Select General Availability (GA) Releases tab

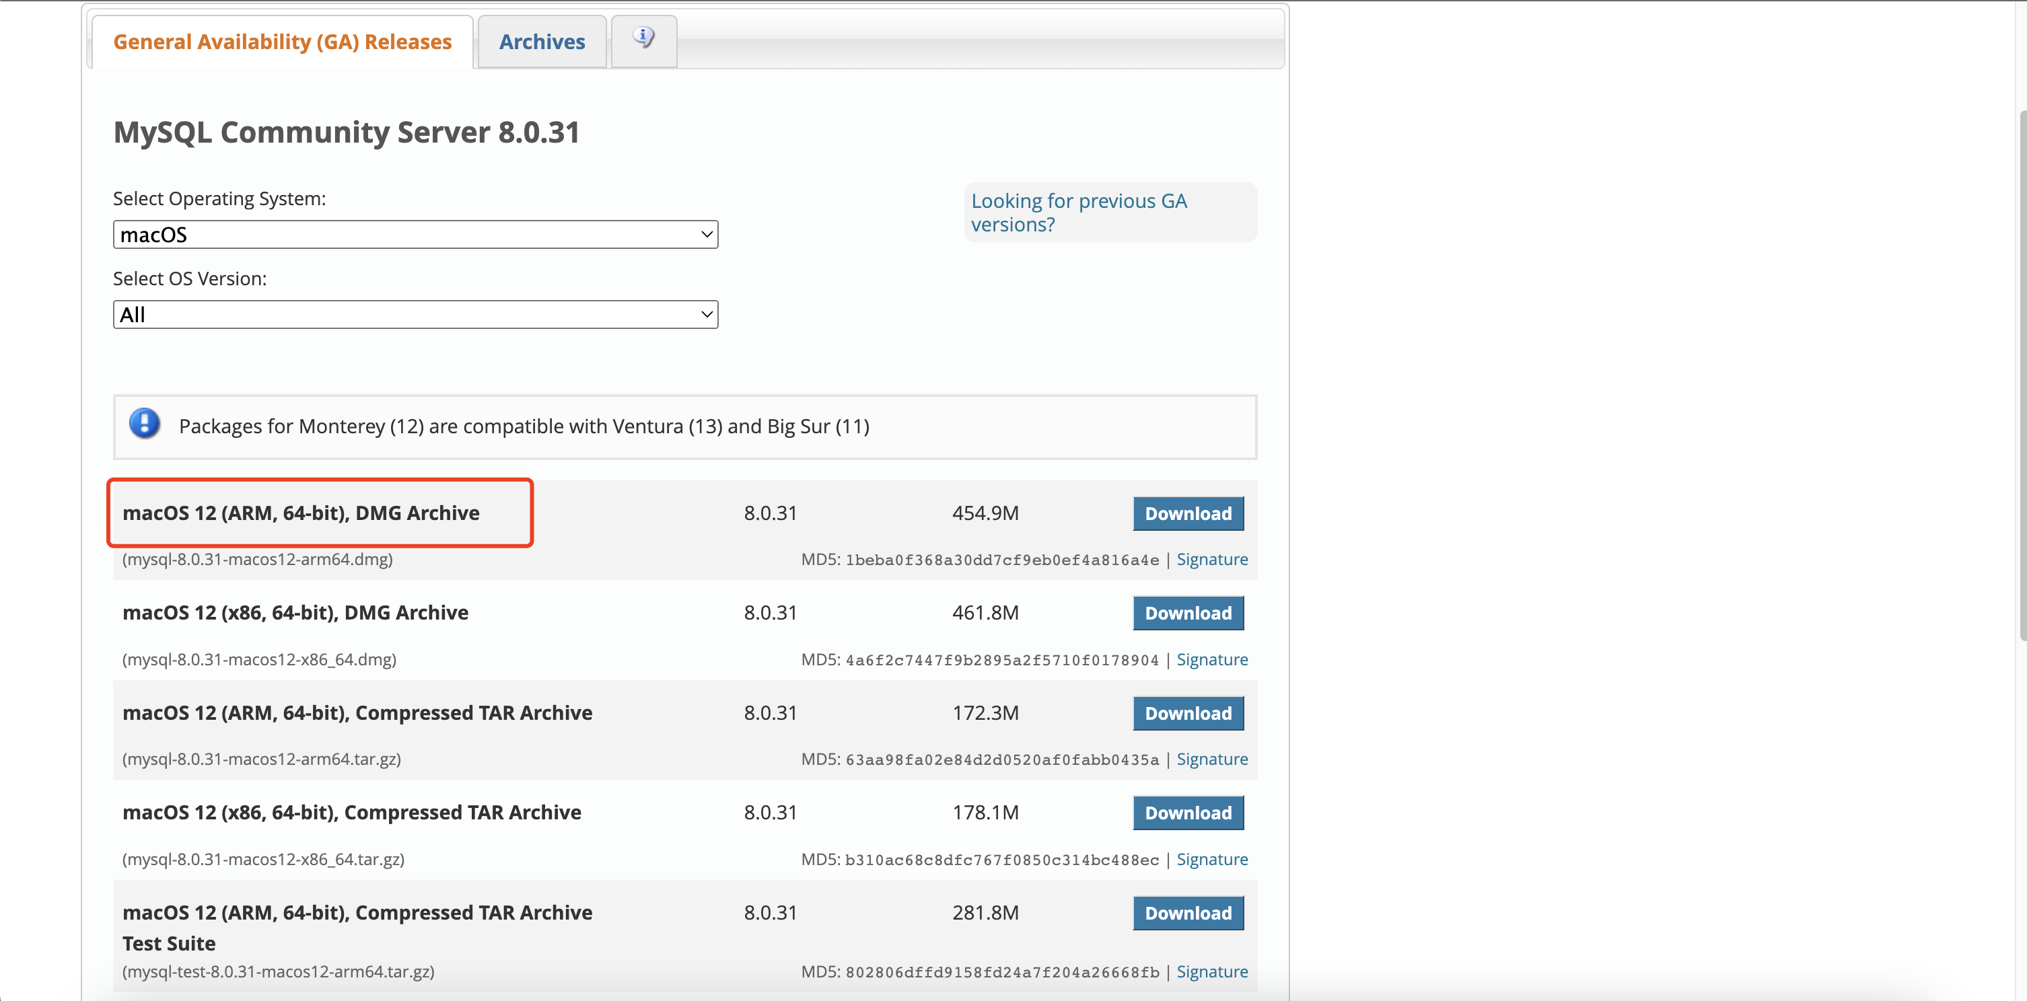[x=282, y=42]
